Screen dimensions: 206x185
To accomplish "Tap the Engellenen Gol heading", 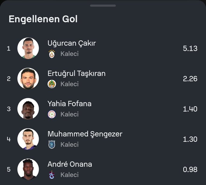I will click(43, 19).
